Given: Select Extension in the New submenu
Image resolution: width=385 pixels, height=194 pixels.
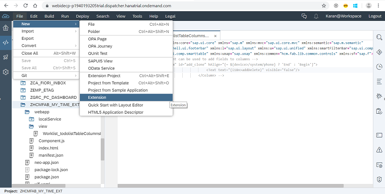Looking at the screenshot, I should click(x=126, y=98).
